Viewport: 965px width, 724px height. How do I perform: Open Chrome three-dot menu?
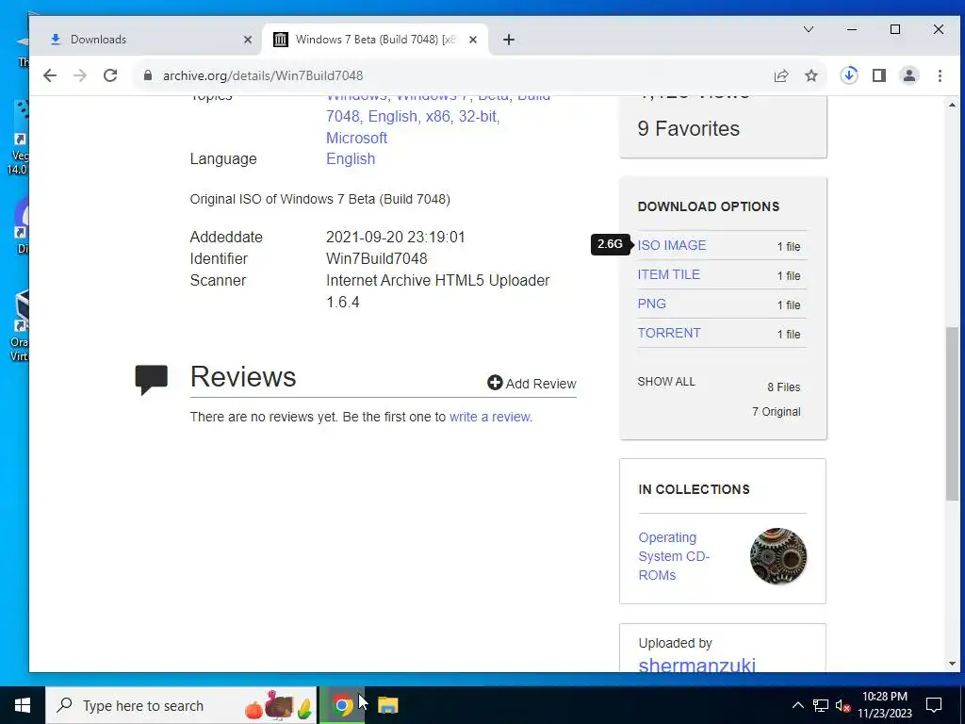click(940, 75)
